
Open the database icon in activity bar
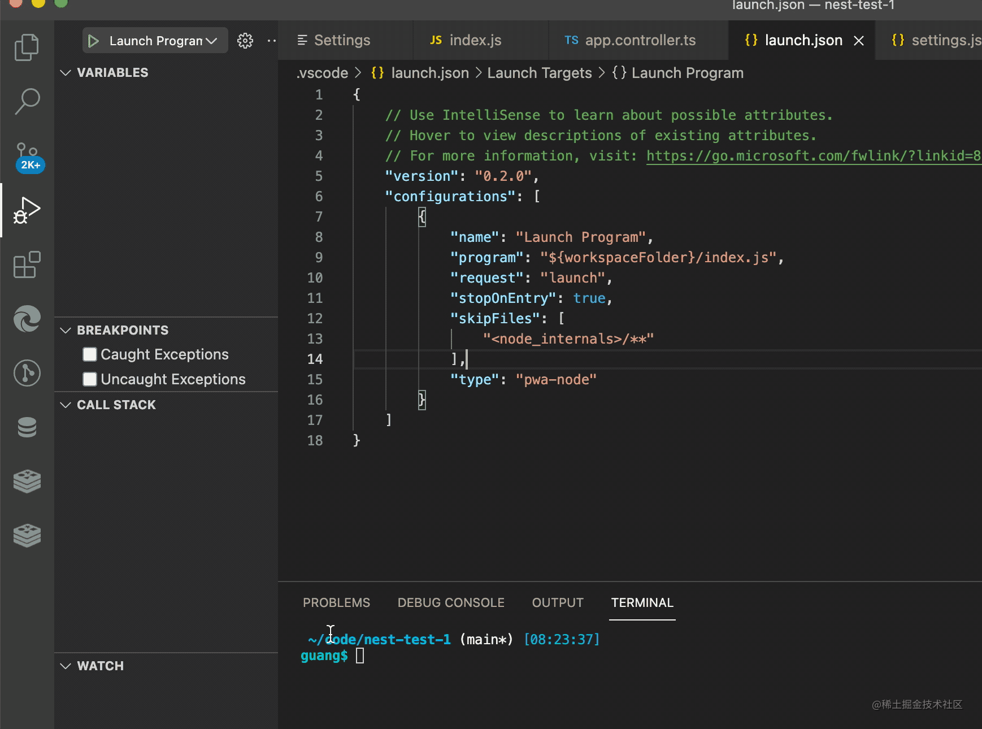27,427
